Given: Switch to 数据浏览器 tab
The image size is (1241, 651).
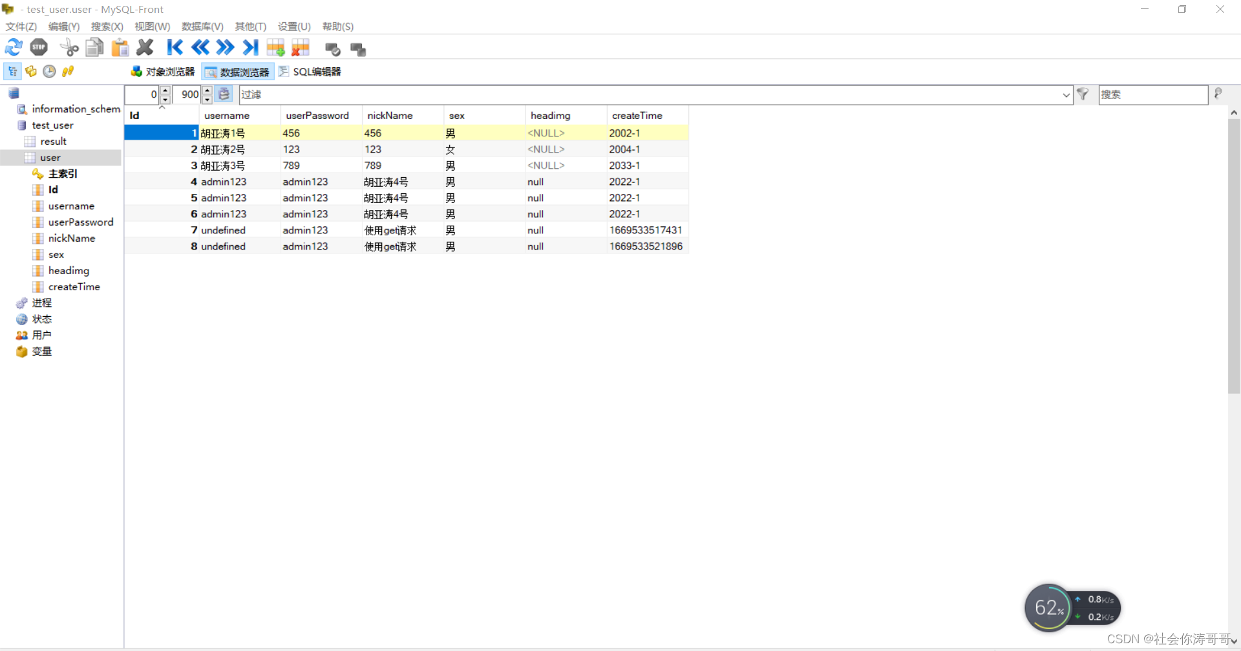Looking at the screenshot, I should click(x=237, y=72).
